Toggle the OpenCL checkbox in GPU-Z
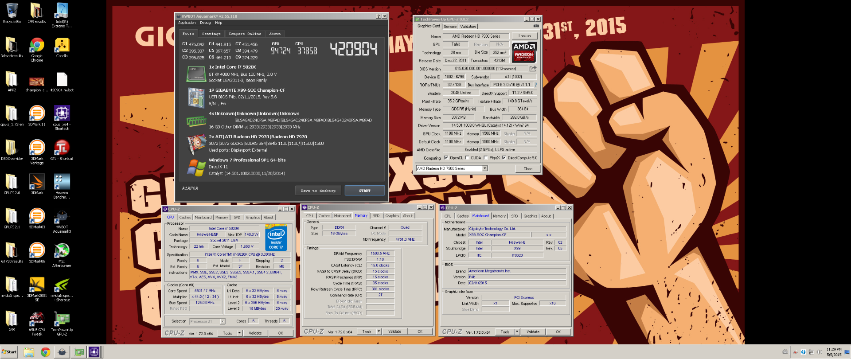Image resolution: width=851 pixels, height=359 pixels. click(446, 158)
